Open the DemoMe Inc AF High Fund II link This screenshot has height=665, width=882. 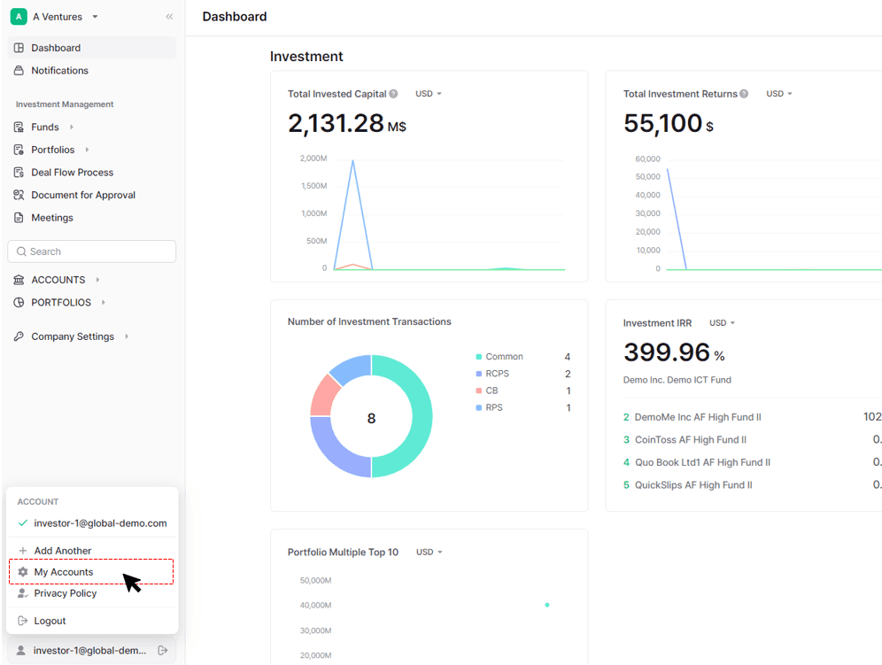pyautogui.click(x=698, y=417)
